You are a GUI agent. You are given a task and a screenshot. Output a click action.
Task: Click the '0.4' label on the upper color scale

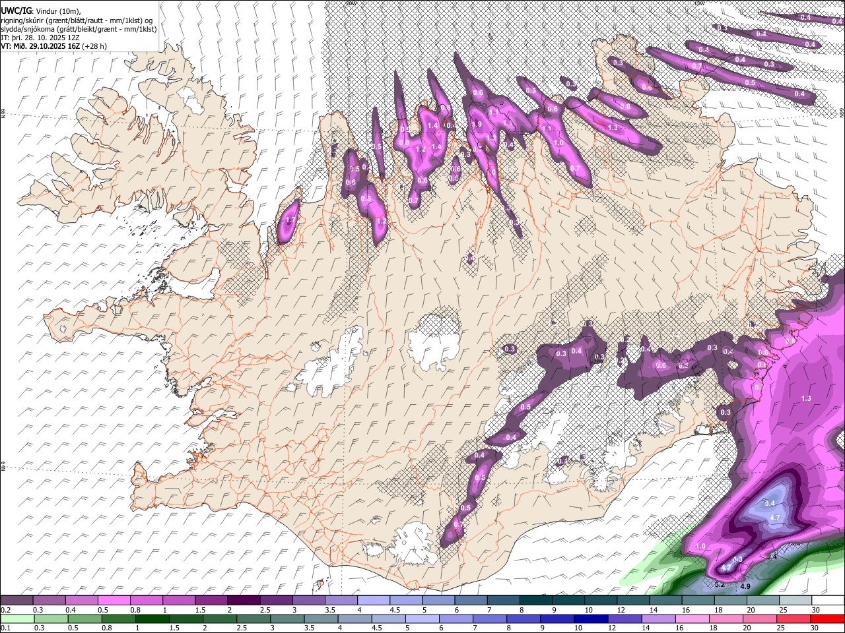point(71,610)
